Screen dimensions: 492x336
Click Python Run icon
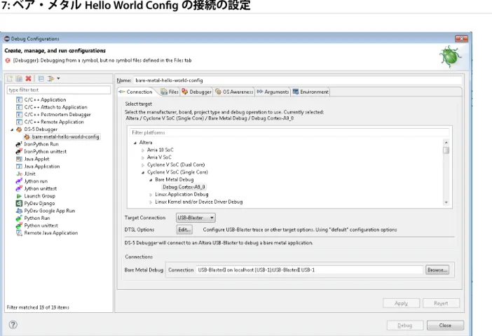pyautogui.click(x=19, y=218)
